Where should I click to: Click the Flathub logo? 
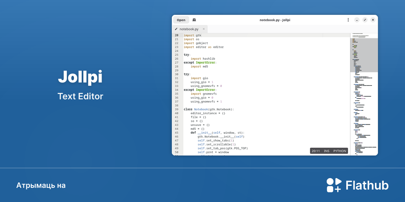357,185
